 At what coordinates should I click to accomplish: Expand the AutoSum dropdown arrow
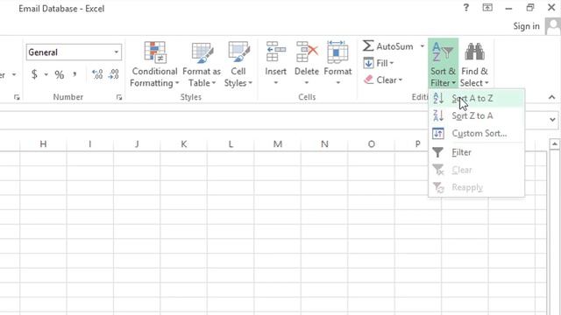(x=422, y=46)
